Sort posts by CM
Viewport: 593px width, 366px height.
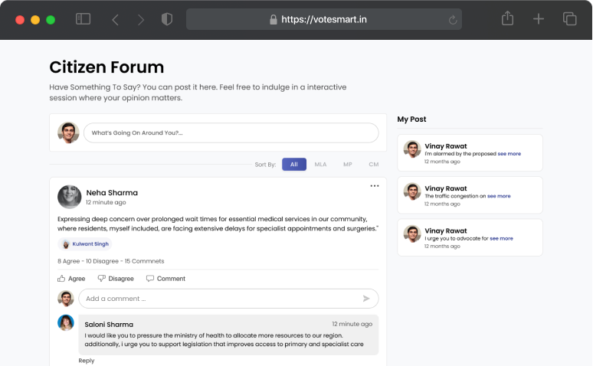373,165
